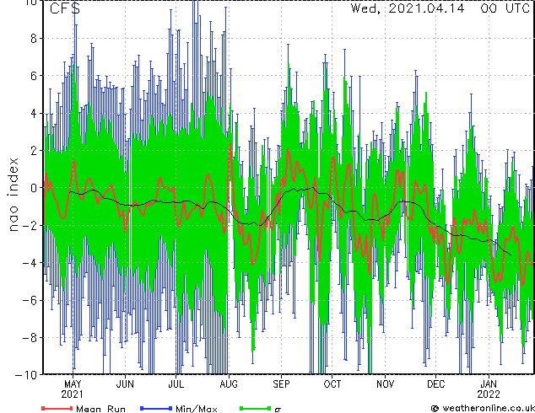
Task: Click the DEC month label
Action: click(x=436, y=384)
